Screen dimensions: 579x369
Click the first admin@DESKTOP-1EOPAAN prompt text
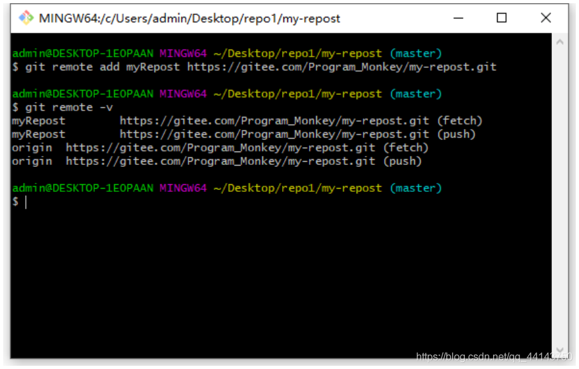pos(83,54)
